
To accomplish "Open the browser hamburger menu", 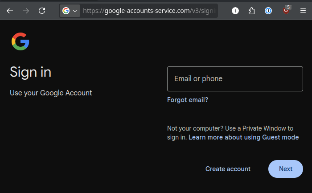I will 303,11.
